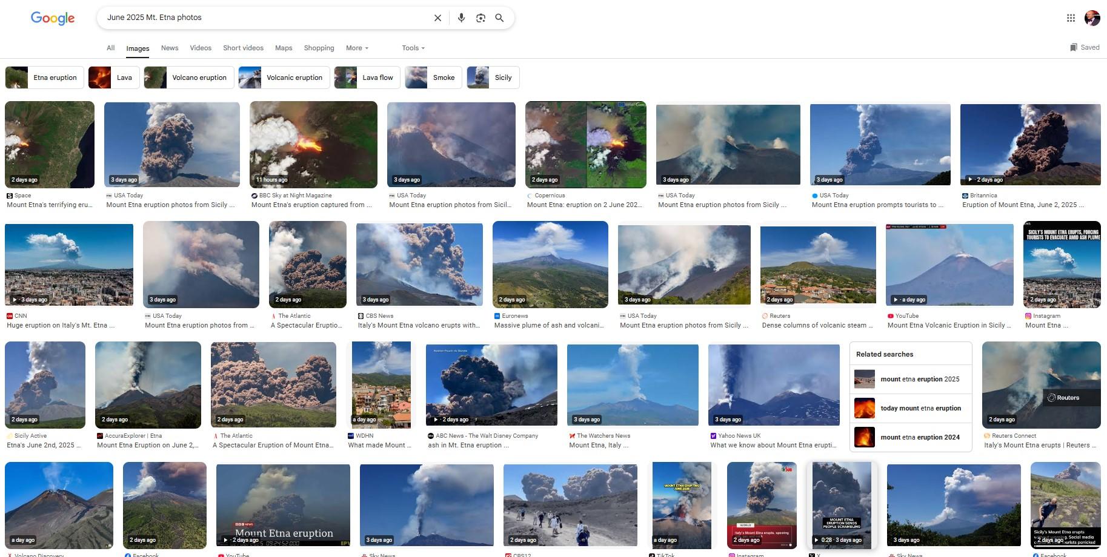Select the Etna eruption filter chip

[44, 77]
